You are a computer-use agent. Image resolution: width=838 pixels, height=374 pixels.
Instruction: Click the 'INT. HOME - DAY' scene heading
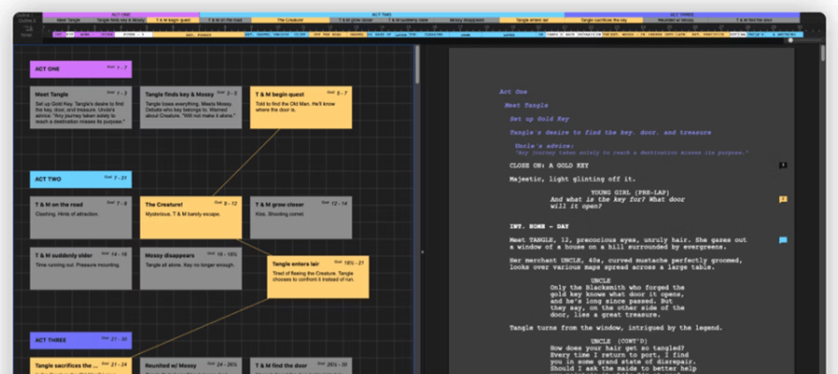539,227
